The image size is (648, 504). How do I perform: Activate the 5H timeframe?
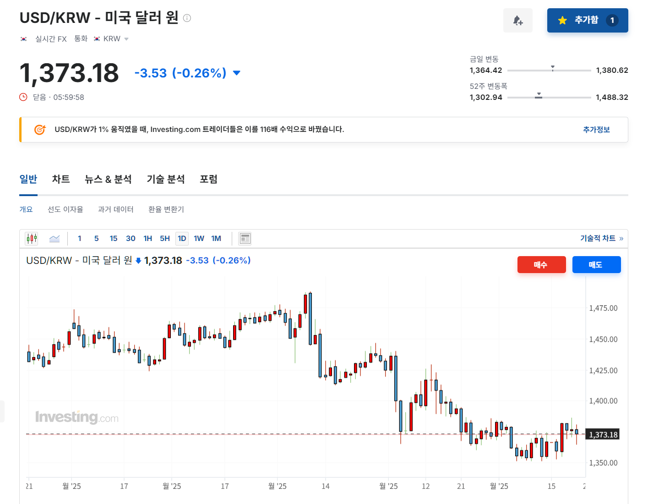tap(164, 238)
